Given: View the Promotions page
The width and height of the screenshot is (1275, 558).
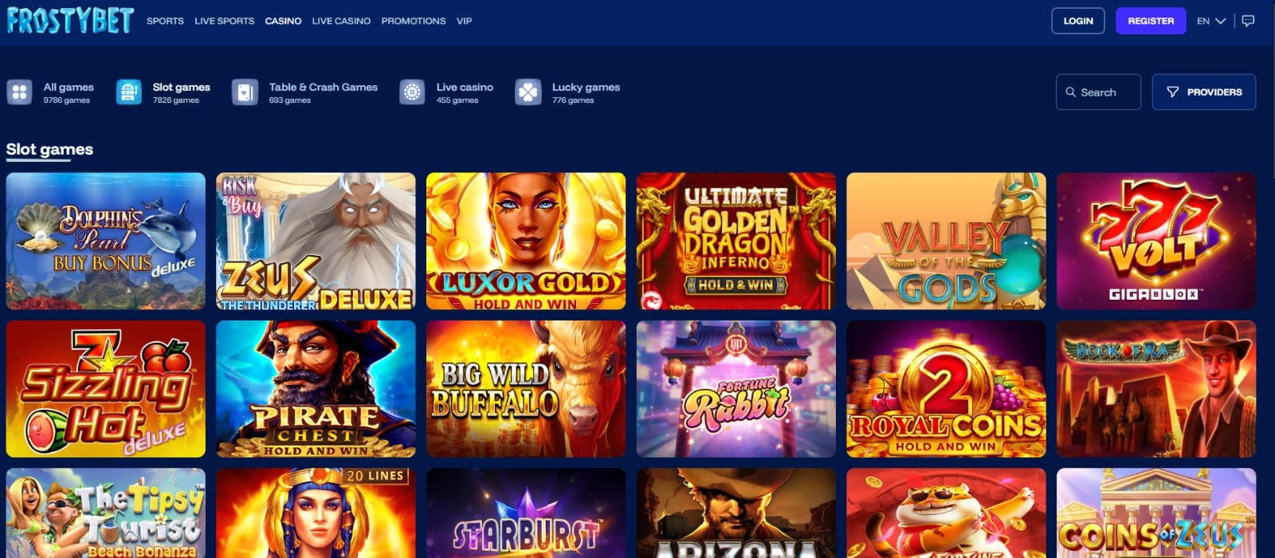Looking at the screenshot, I should 414,22.
